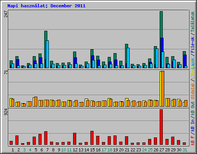Click day label 28 on the x-axis
This screenshot has width=197, height=154.
tap(167, 150)
